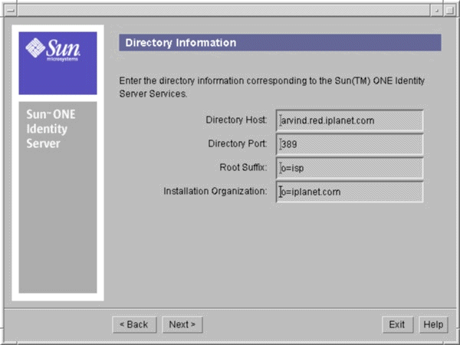Click the Root Suffix label
Screen dimensions: 460x345
[244, 167]
